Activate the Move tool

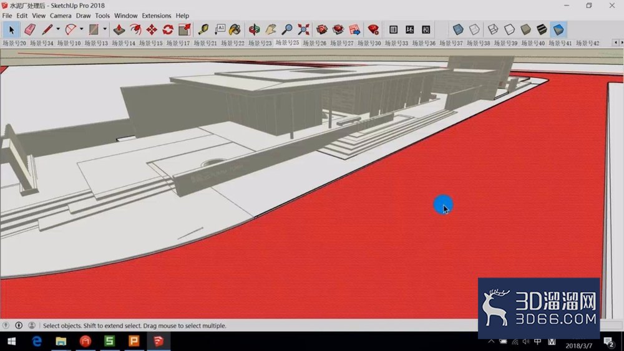[152, 29]
